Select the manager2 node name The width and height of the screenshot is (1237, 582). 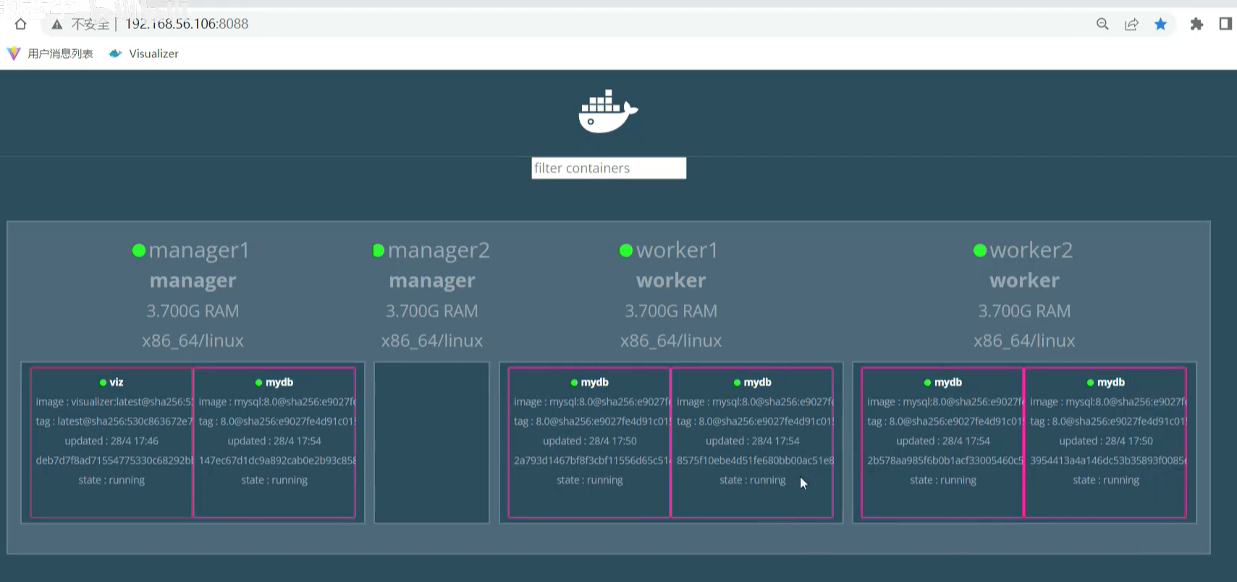pyautogui.click(x=439, y=250)
